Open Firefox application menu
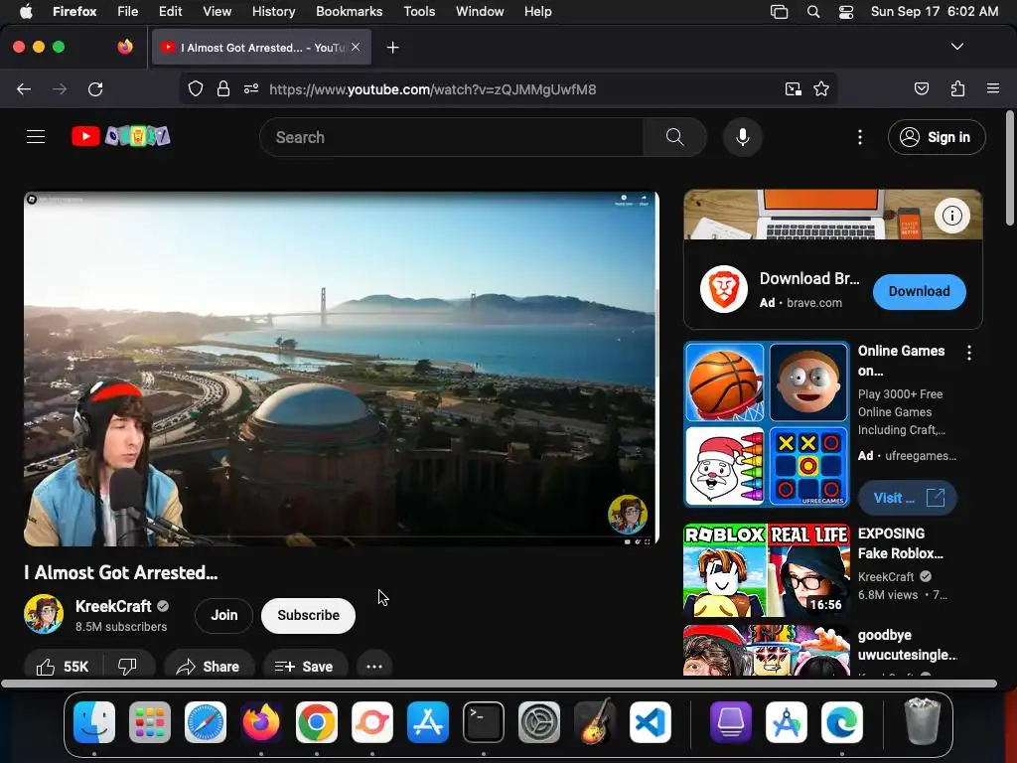Viewport: 1017px width, 763px height. click(993, 88)
